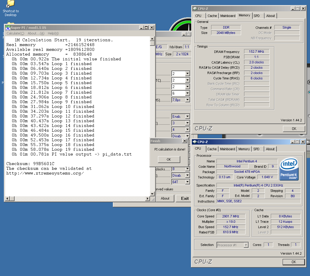Screen dimensions: 310x276
Task: Open About tab in upper CPU-Z
Action: [x=271, y=16]
